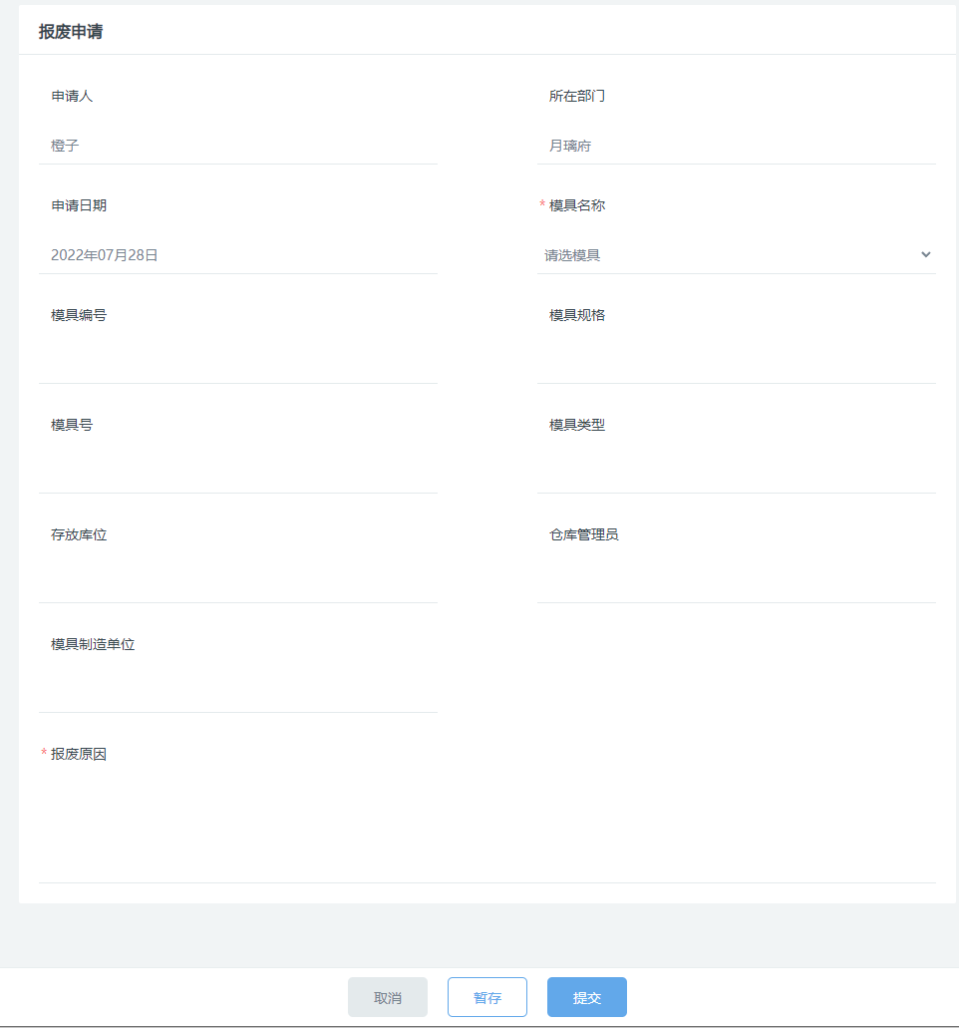The width and height of the screenshot is (959, 1028).
Task: Click the 所在部门 field showing 月璃府
Action: (x=736, y=146)
